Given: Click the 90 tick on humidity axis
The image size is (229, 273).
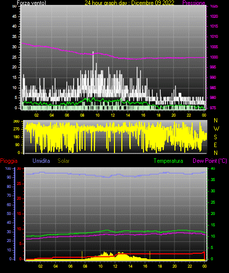Looking at the screenshot, I should pos(9,177).
